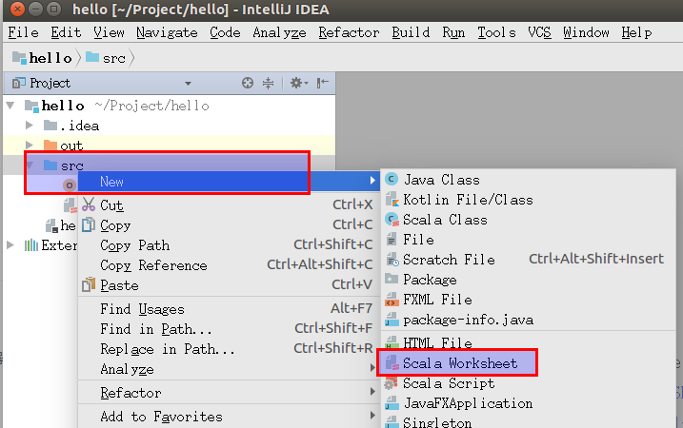Select the src folder in project tree

pos(71,165)
